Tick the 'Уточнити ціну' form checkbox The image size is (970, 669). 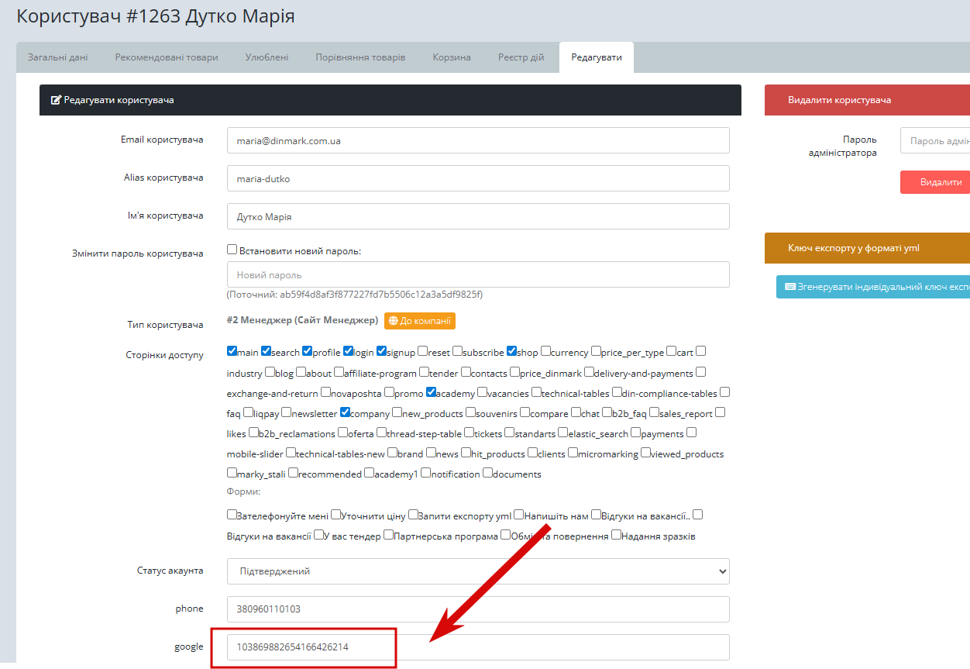(335, 514)
